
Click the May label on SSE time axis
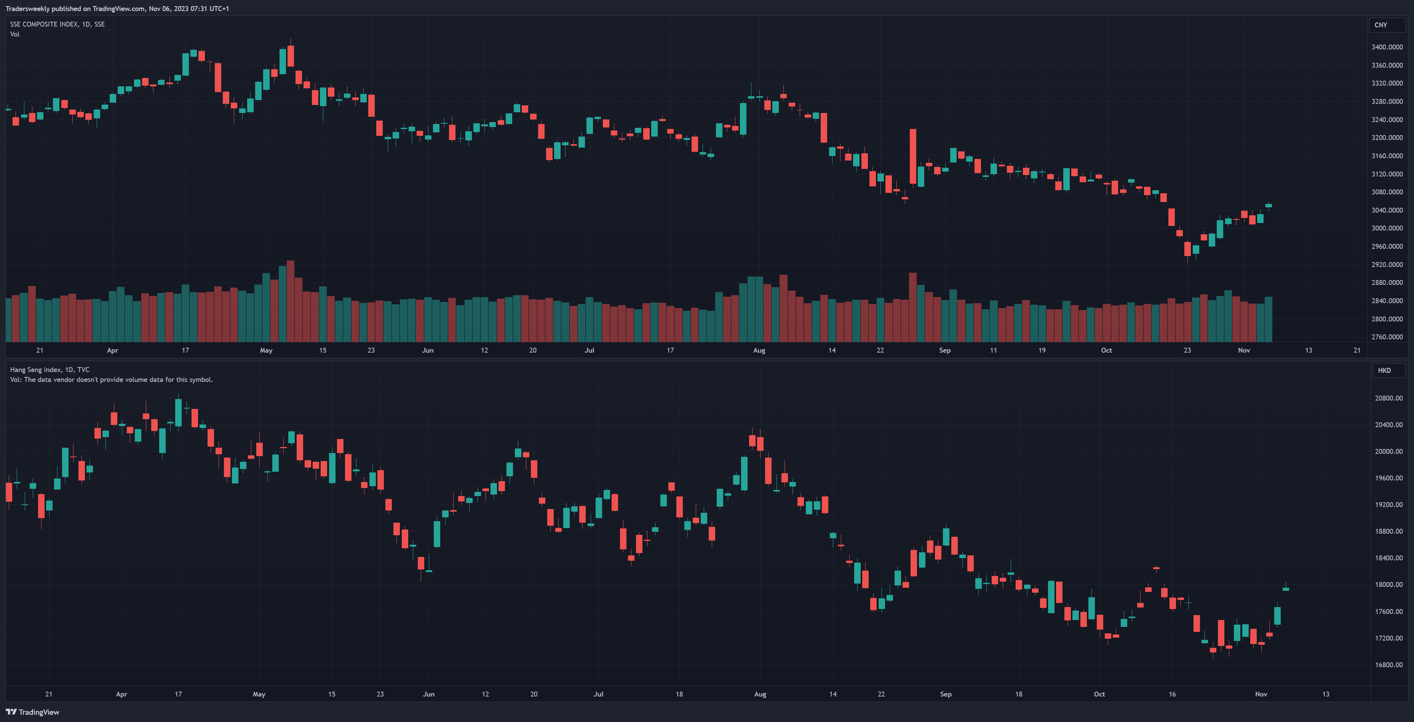(x=266, y=350)
